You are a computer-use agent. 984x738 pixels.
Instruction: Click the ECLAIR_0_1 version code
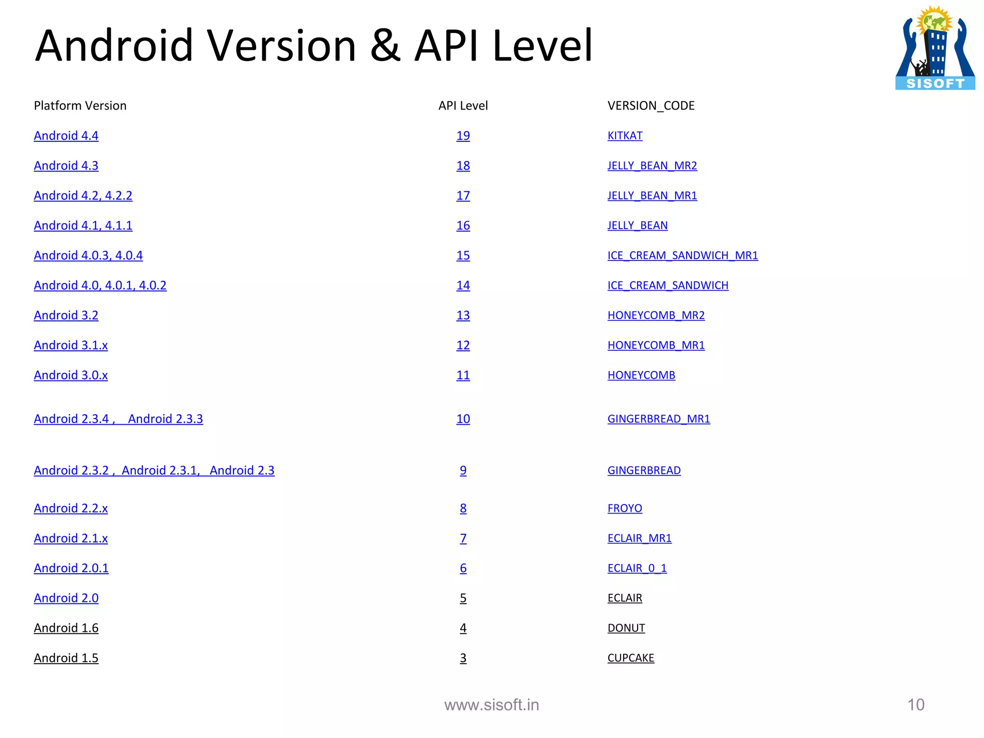[637, 568]
